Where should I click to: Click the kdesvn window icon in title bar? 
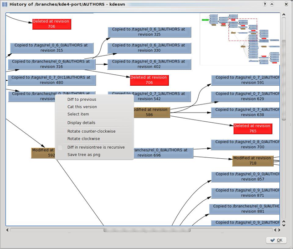5,4
